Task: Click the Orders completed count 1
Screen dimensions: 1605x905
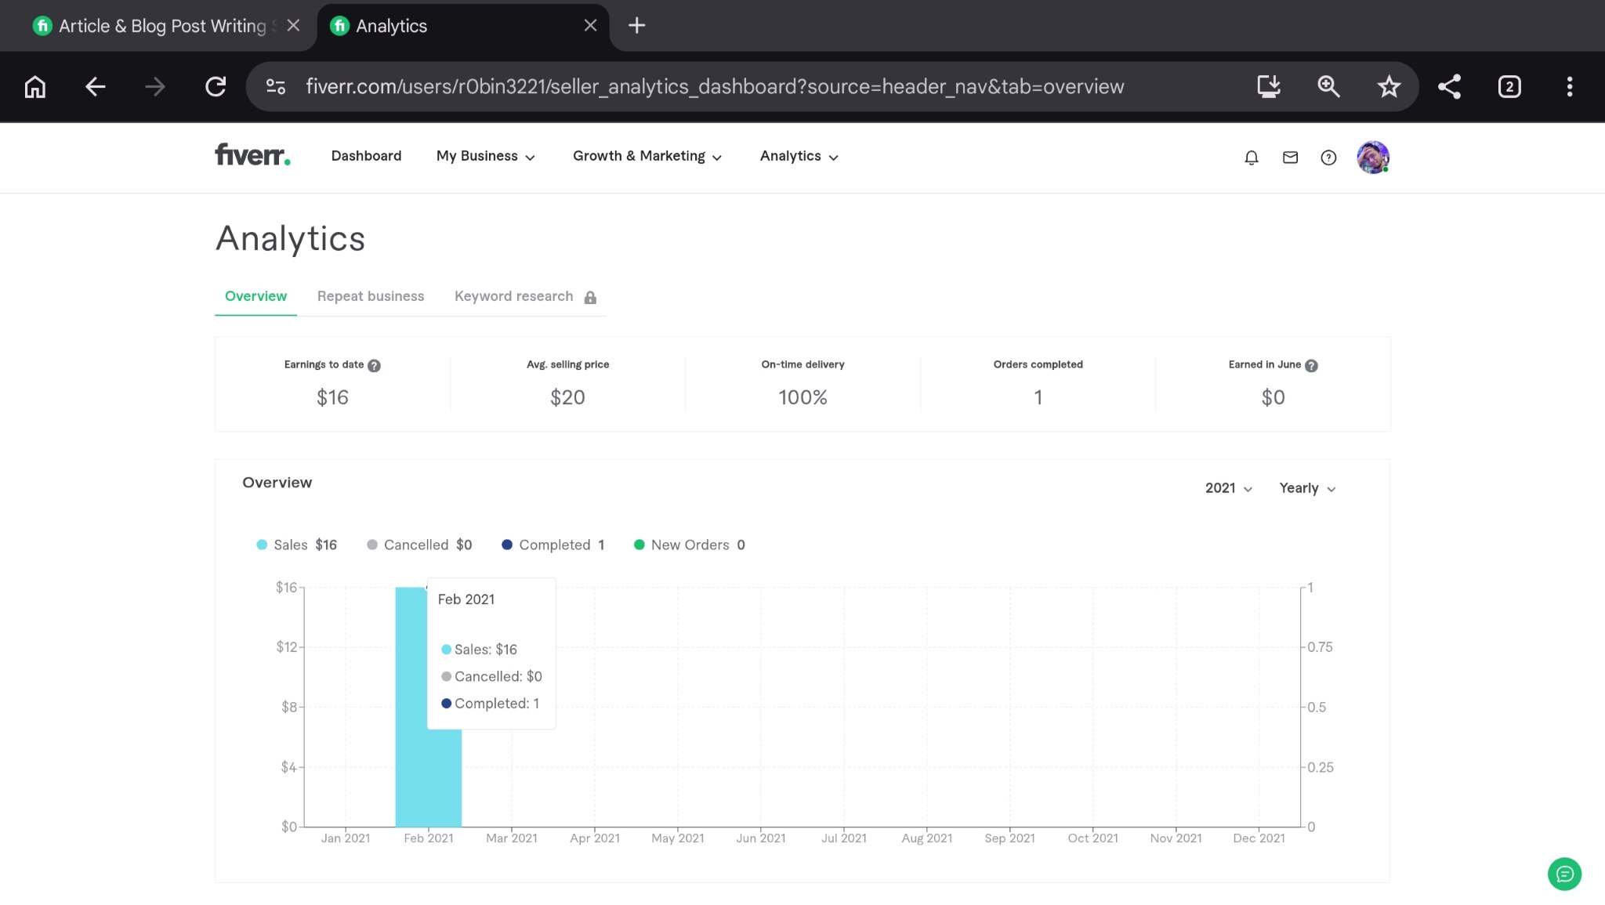Action: click(1038, 397)
